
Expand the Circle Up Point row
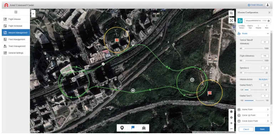coord(253,115)
